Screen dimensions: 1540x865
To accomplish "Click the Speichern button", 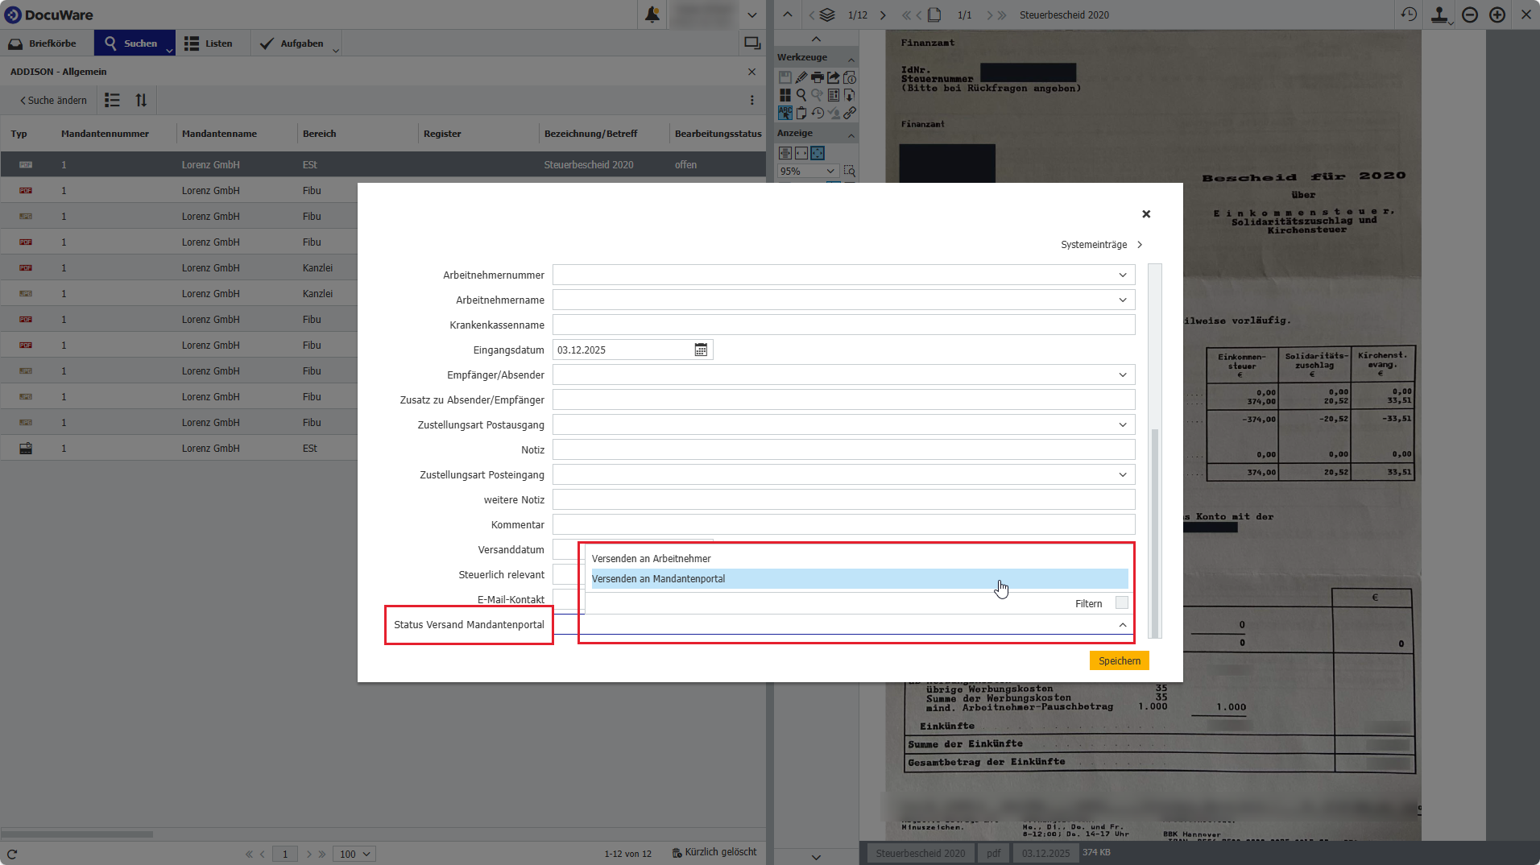I will coord(1120,660).
